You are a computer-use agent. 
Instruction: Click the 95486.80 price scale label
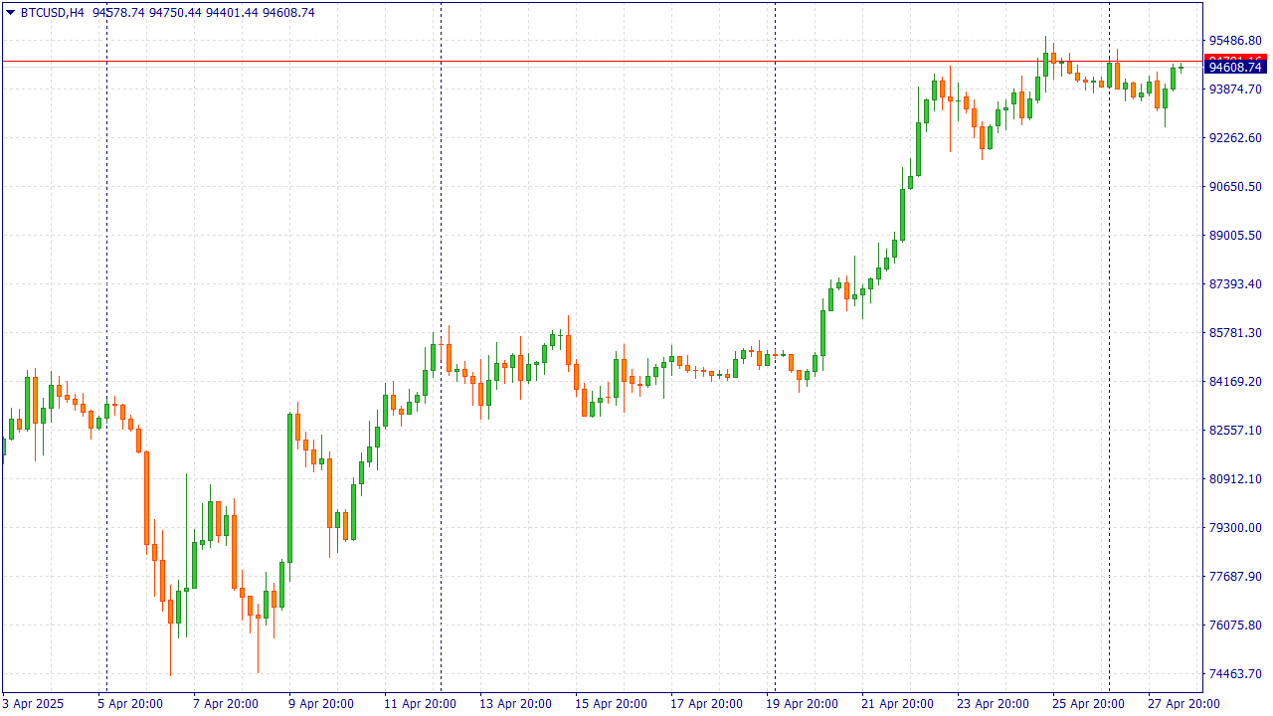click(1234, 41)
